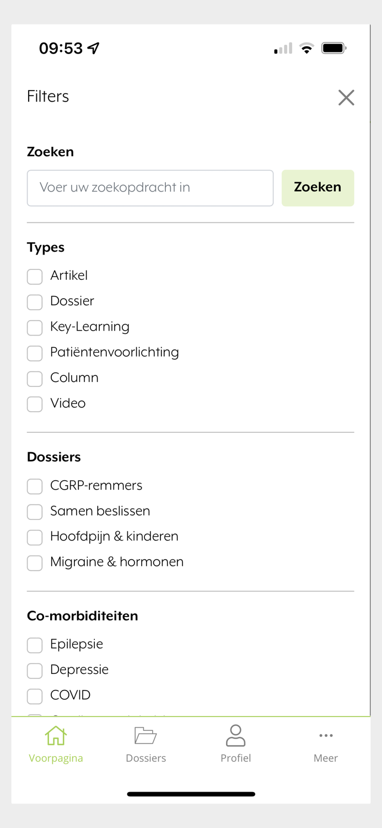Check the Video type filter
The image size is (382, 828).
tap(34, 404)
